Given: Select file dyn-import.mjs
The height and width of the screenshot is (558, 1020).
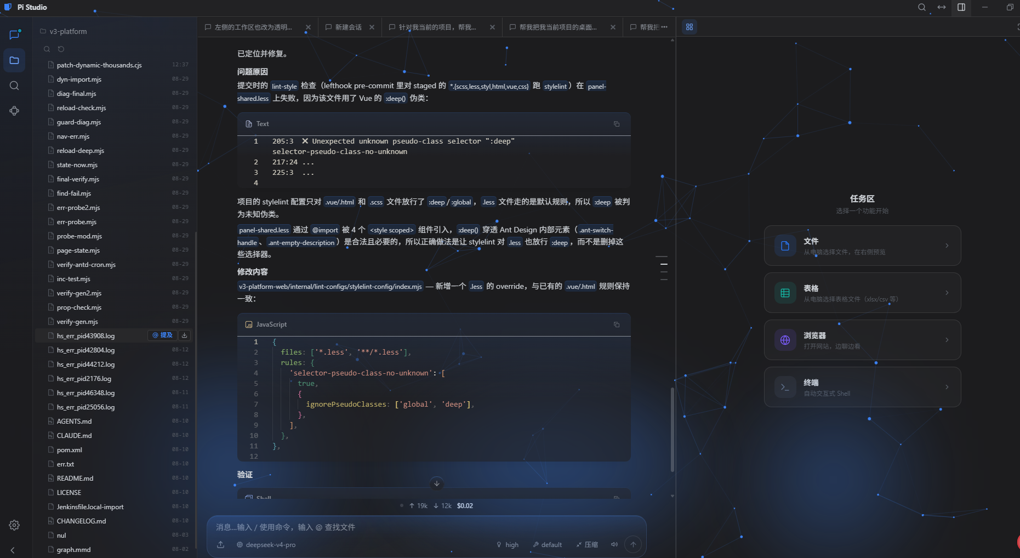Looking at the screenshot, I should (x=113, y=79).
